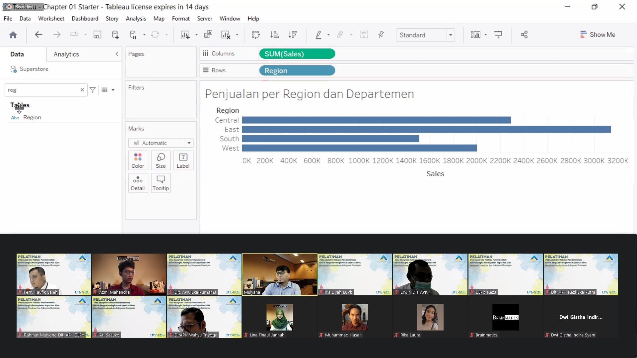Click the Label button in Marks card
This screenshot has width=637, height=358.
pos(183,160)
